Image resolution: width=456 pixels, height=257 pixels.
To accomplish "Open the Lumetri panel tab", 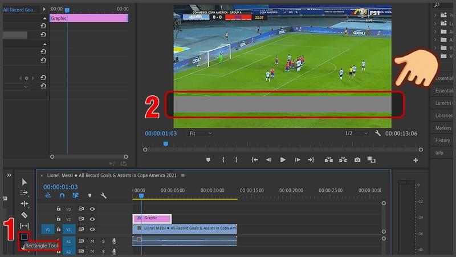I will [444, 103].
